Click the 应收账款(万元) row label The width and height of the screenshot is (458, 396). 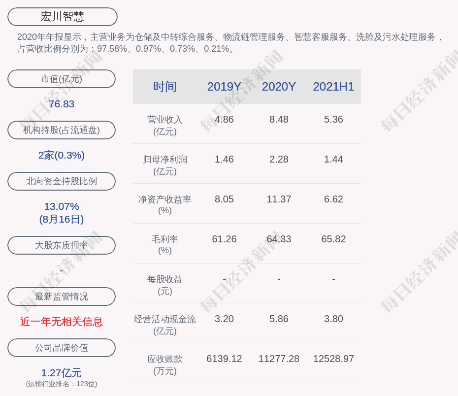pos(165,365)
